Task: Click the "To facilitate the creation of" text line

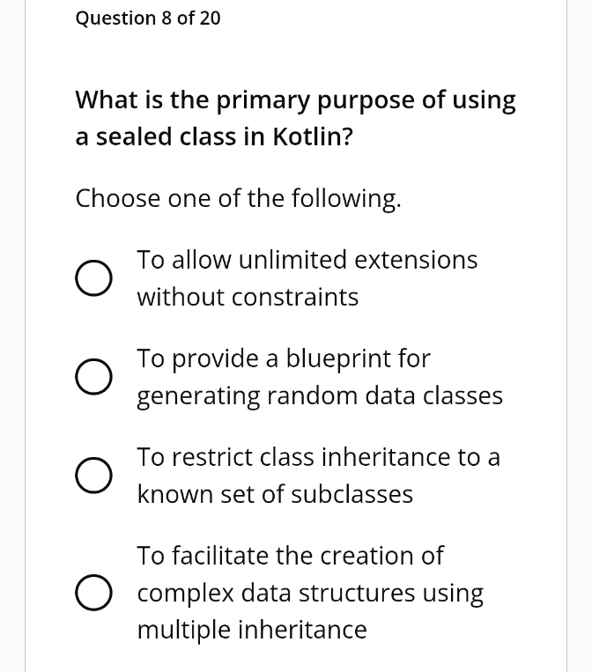Action: pos(290,556)
